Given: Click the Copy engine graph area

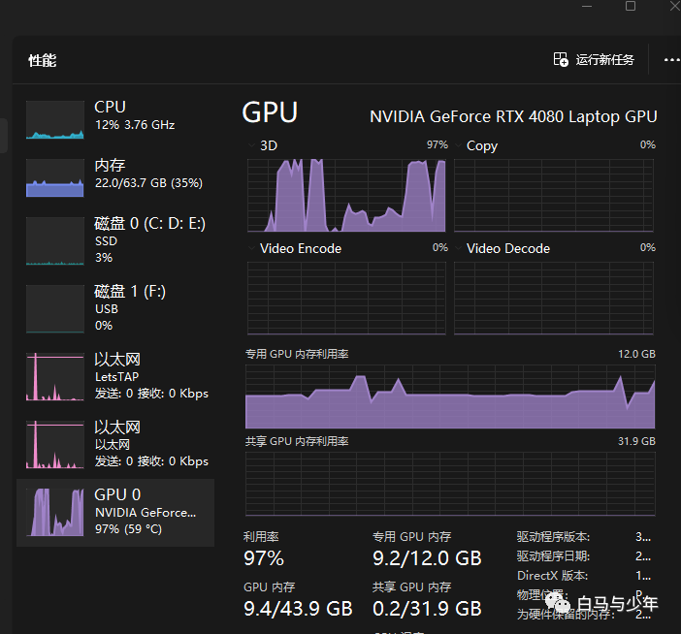Looking at the screenshot, I should (554, 194).
